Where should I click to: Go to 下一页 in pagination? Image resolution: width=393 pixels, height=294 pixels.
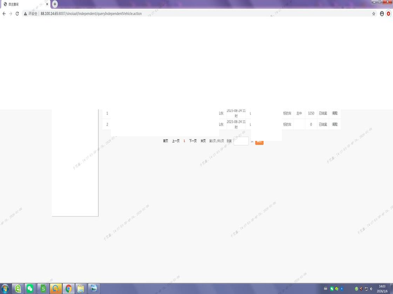point(193,141)
